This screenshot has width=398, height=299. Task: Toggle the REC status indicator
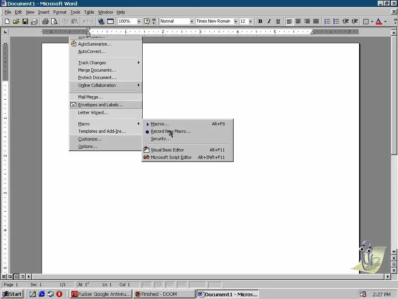pyautogui.click(x=147, y=285)
